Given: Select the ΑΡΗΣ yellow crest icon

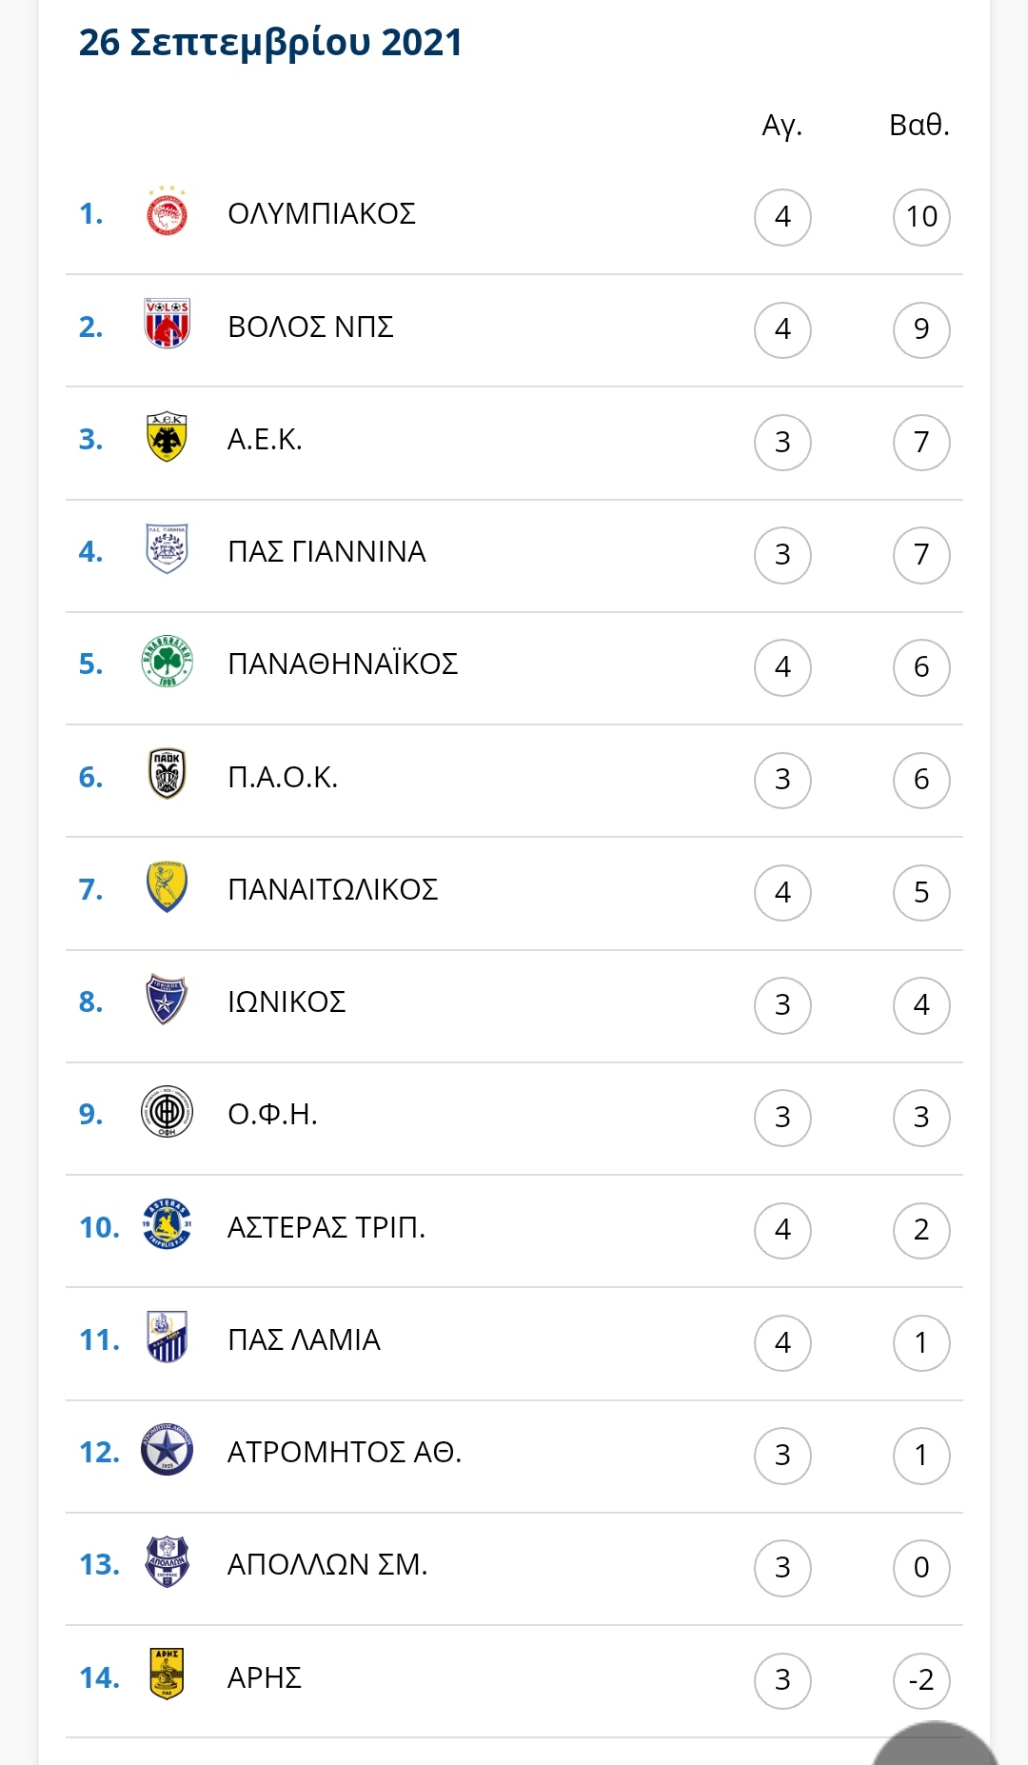Looking at the screenshot, I should [168, 1675].
